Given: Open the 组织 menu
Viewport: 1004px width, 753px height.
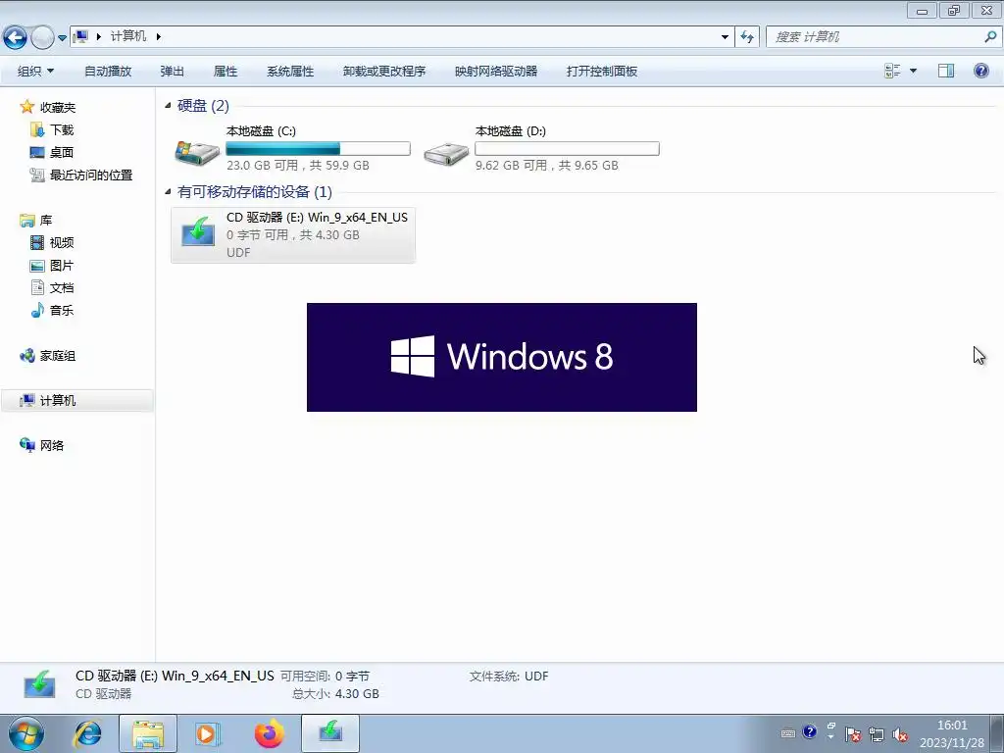Looking at the screenshot, I should 36,71.
